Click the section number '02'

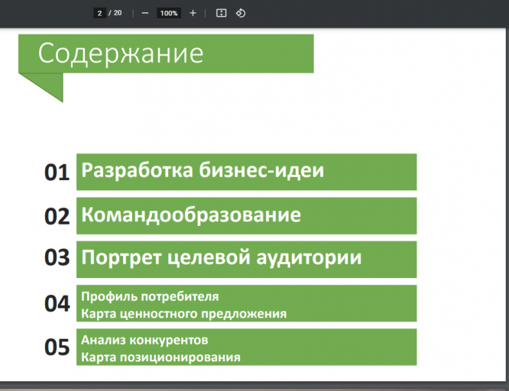click(x=57, y=216)
